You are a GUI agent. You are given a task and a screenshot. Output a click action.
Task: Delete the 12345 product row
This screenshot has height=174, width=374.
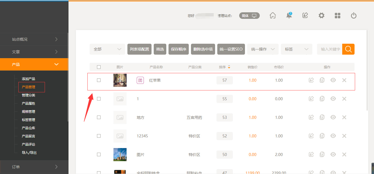pos(344,136)
